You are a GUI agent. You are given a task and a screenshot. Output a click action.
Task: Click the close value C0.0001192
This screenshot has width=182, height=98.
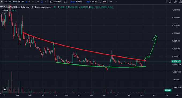pyautogui.click(x=93, y=7)
